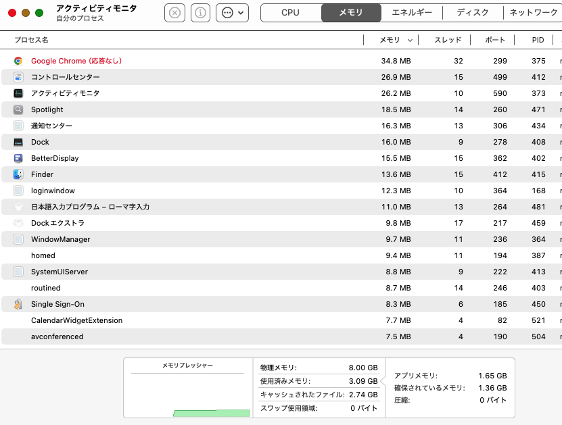This screenshot has height=425, width=562.
Task: Click the Google Chrome icon in process list
Action: [18, 61]
